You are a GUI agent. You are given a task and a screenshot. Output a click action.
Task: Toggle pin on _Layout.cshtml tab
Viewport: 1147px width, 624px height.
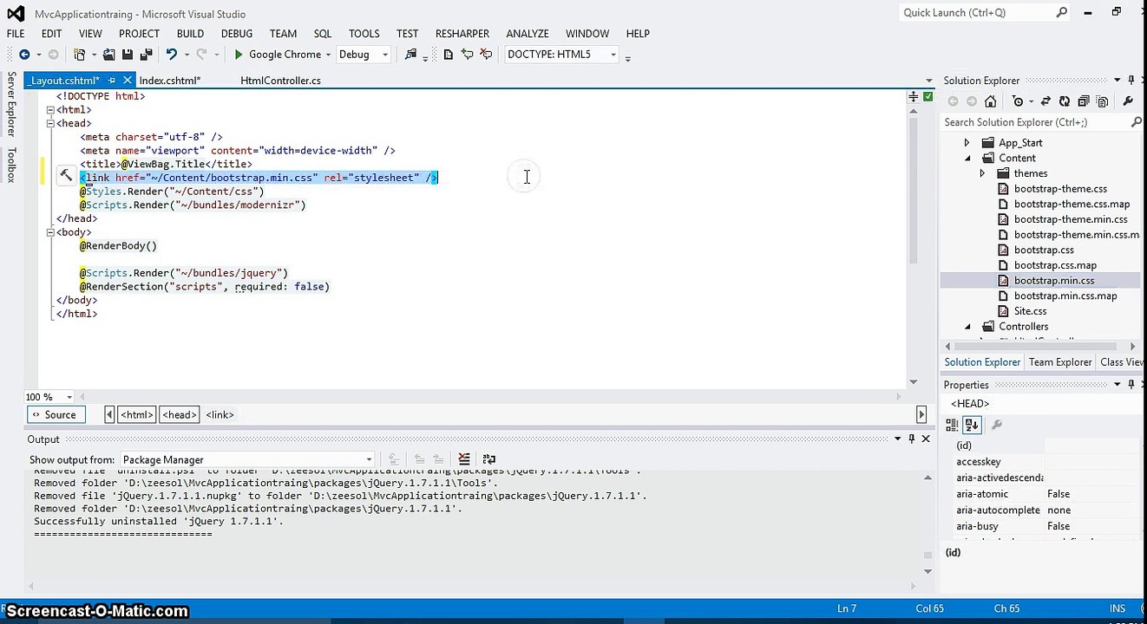point(111,81)
